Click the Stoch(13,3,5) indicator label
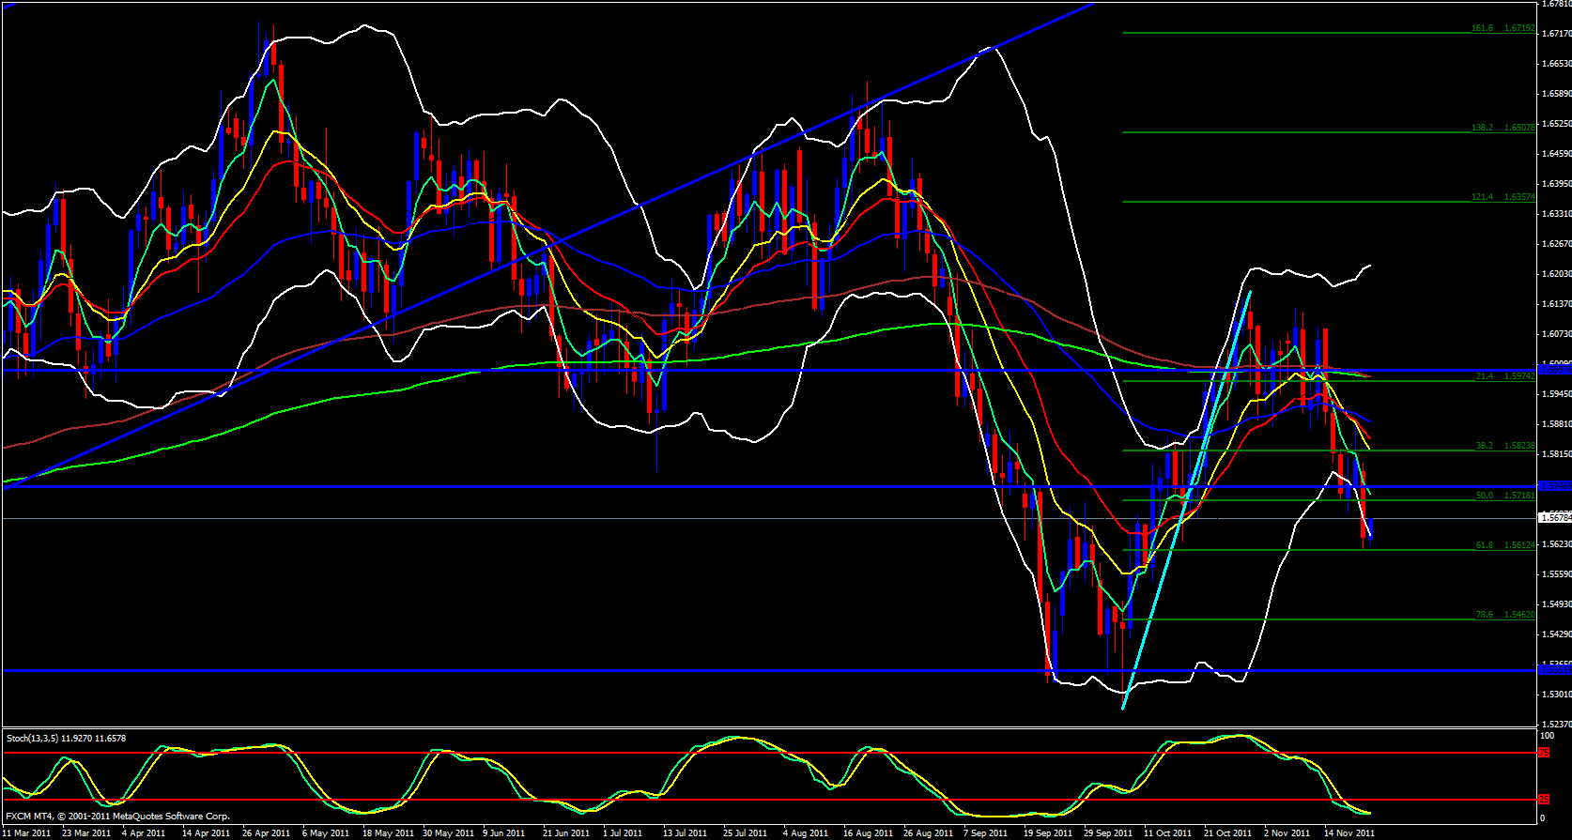 click(66, 739)
